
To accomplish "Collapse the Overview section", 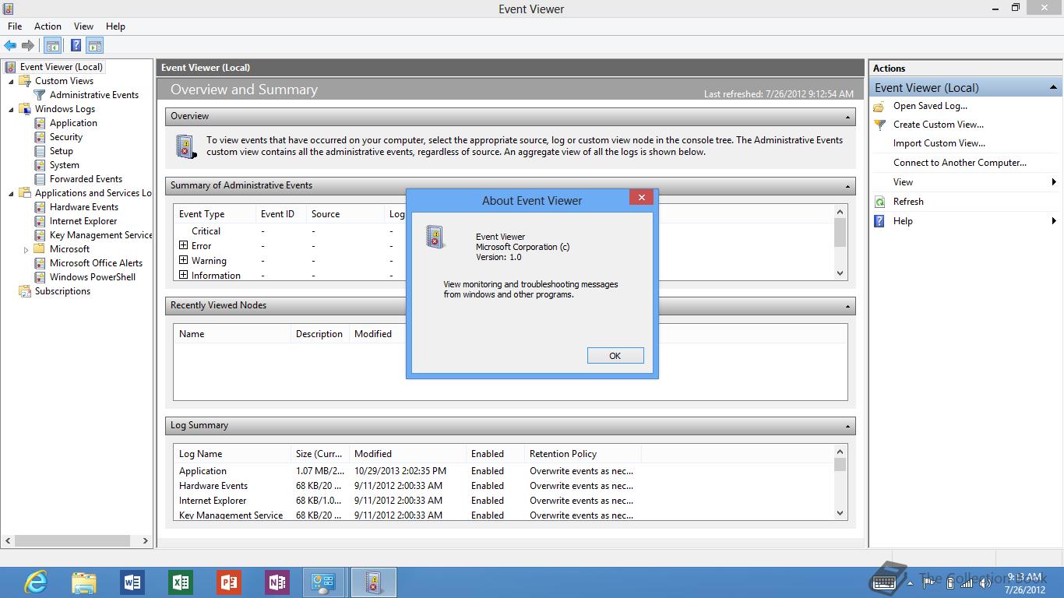I will pyautogui.click(x=847, y=117).
